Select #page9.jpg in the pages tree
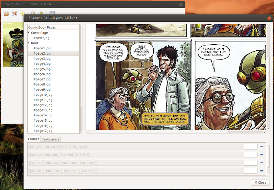 (42, 89)
